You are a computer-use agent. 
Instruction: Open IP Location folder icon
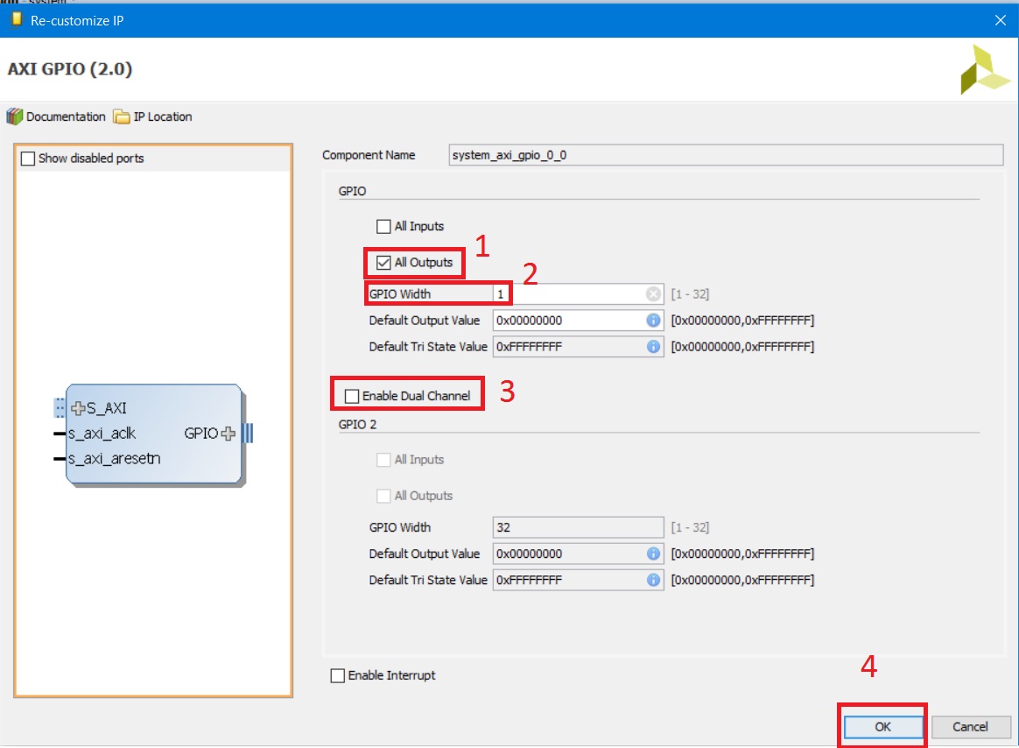[x=122, y=116]
